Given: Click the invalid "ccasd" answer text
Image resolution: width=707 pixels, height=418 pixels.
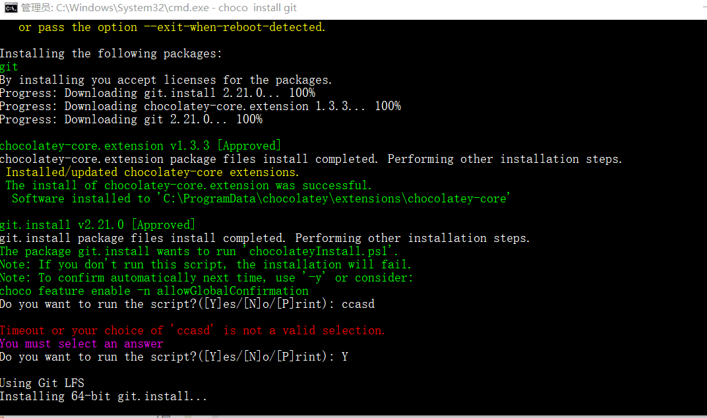Looking at the screenshot, I should [x=358, y=304].
